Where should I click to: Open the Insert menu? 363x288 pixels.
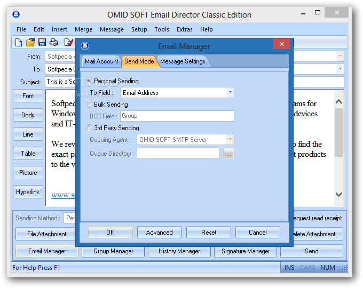[x=59, y=29]
